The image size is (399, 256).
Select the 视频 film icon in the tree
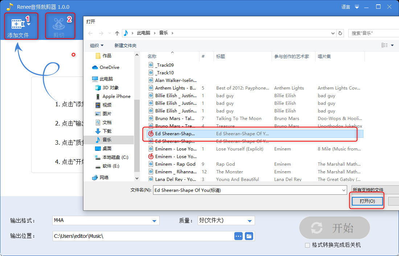click(x=98, y=105)
